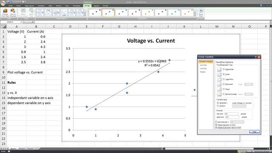
Task: Click the Polynomial trendline type icon
Action: [x=219, y=84]
